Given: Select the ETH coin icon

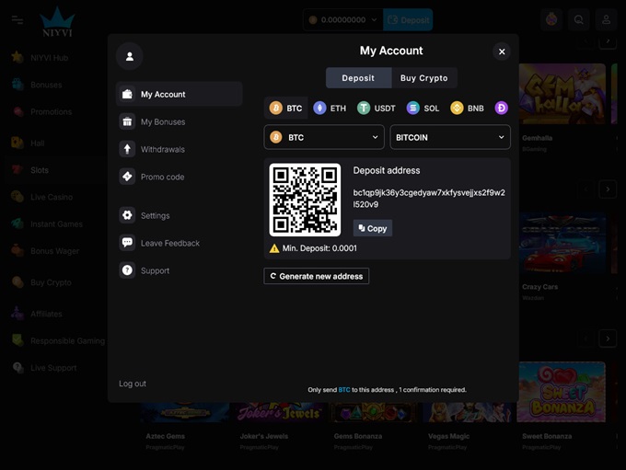Looking at the screenshot, I should tap(319, 109).
